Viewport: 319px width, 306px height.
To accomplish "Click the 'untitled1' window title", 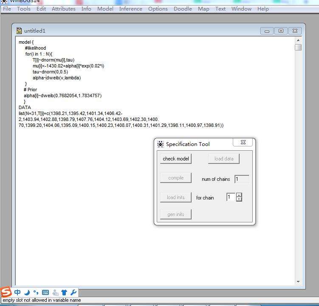I will tap(34, 31).
